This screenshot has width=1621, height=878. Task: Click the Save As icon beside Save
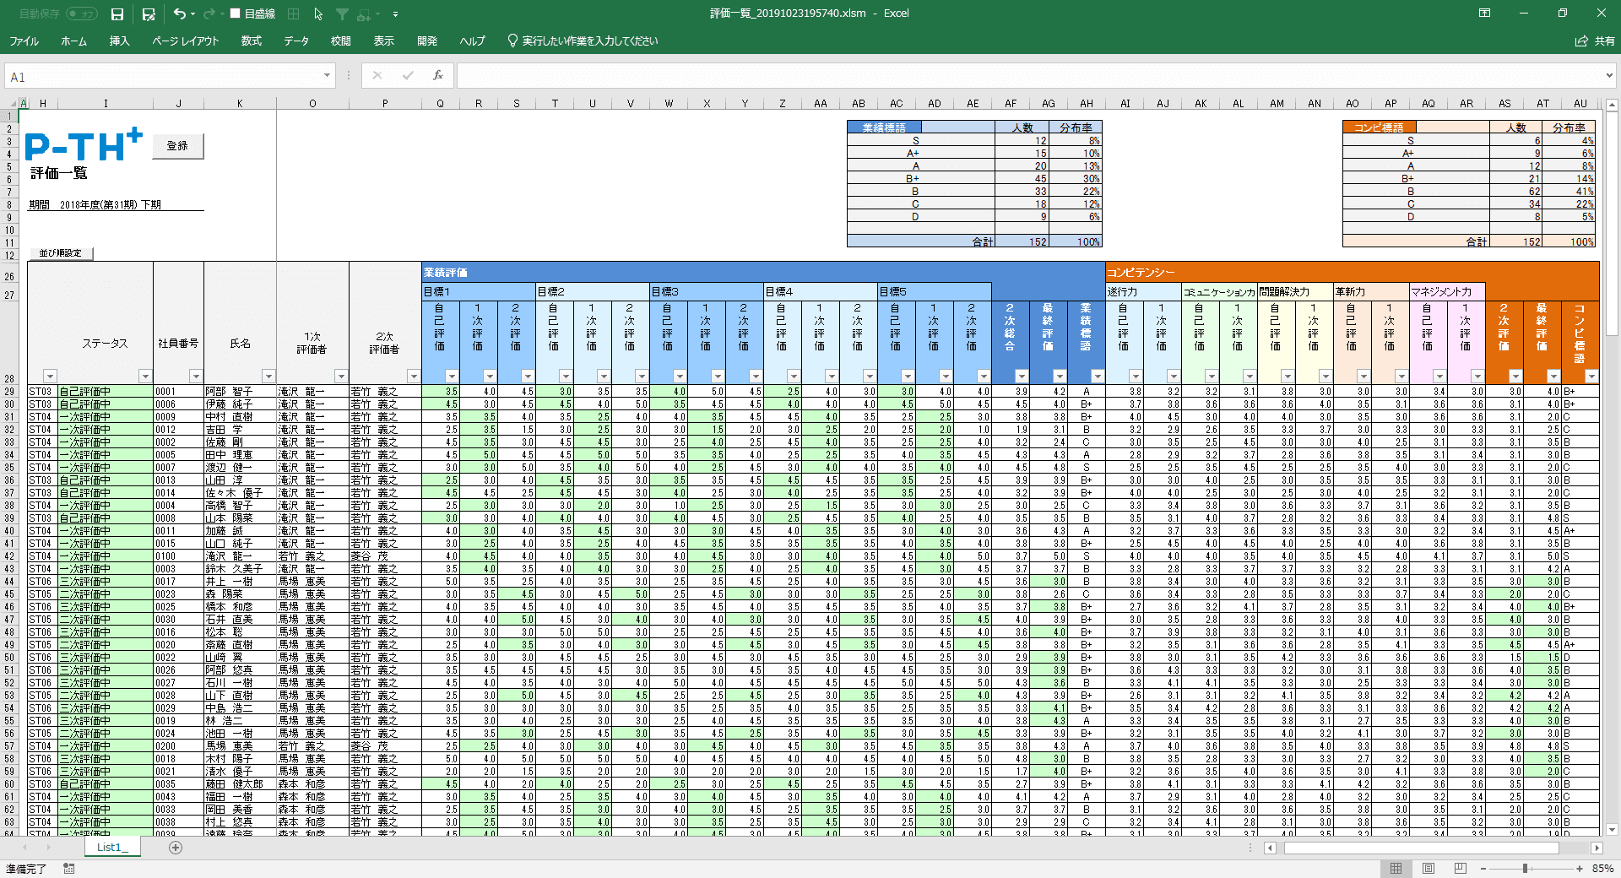(149, 14)
